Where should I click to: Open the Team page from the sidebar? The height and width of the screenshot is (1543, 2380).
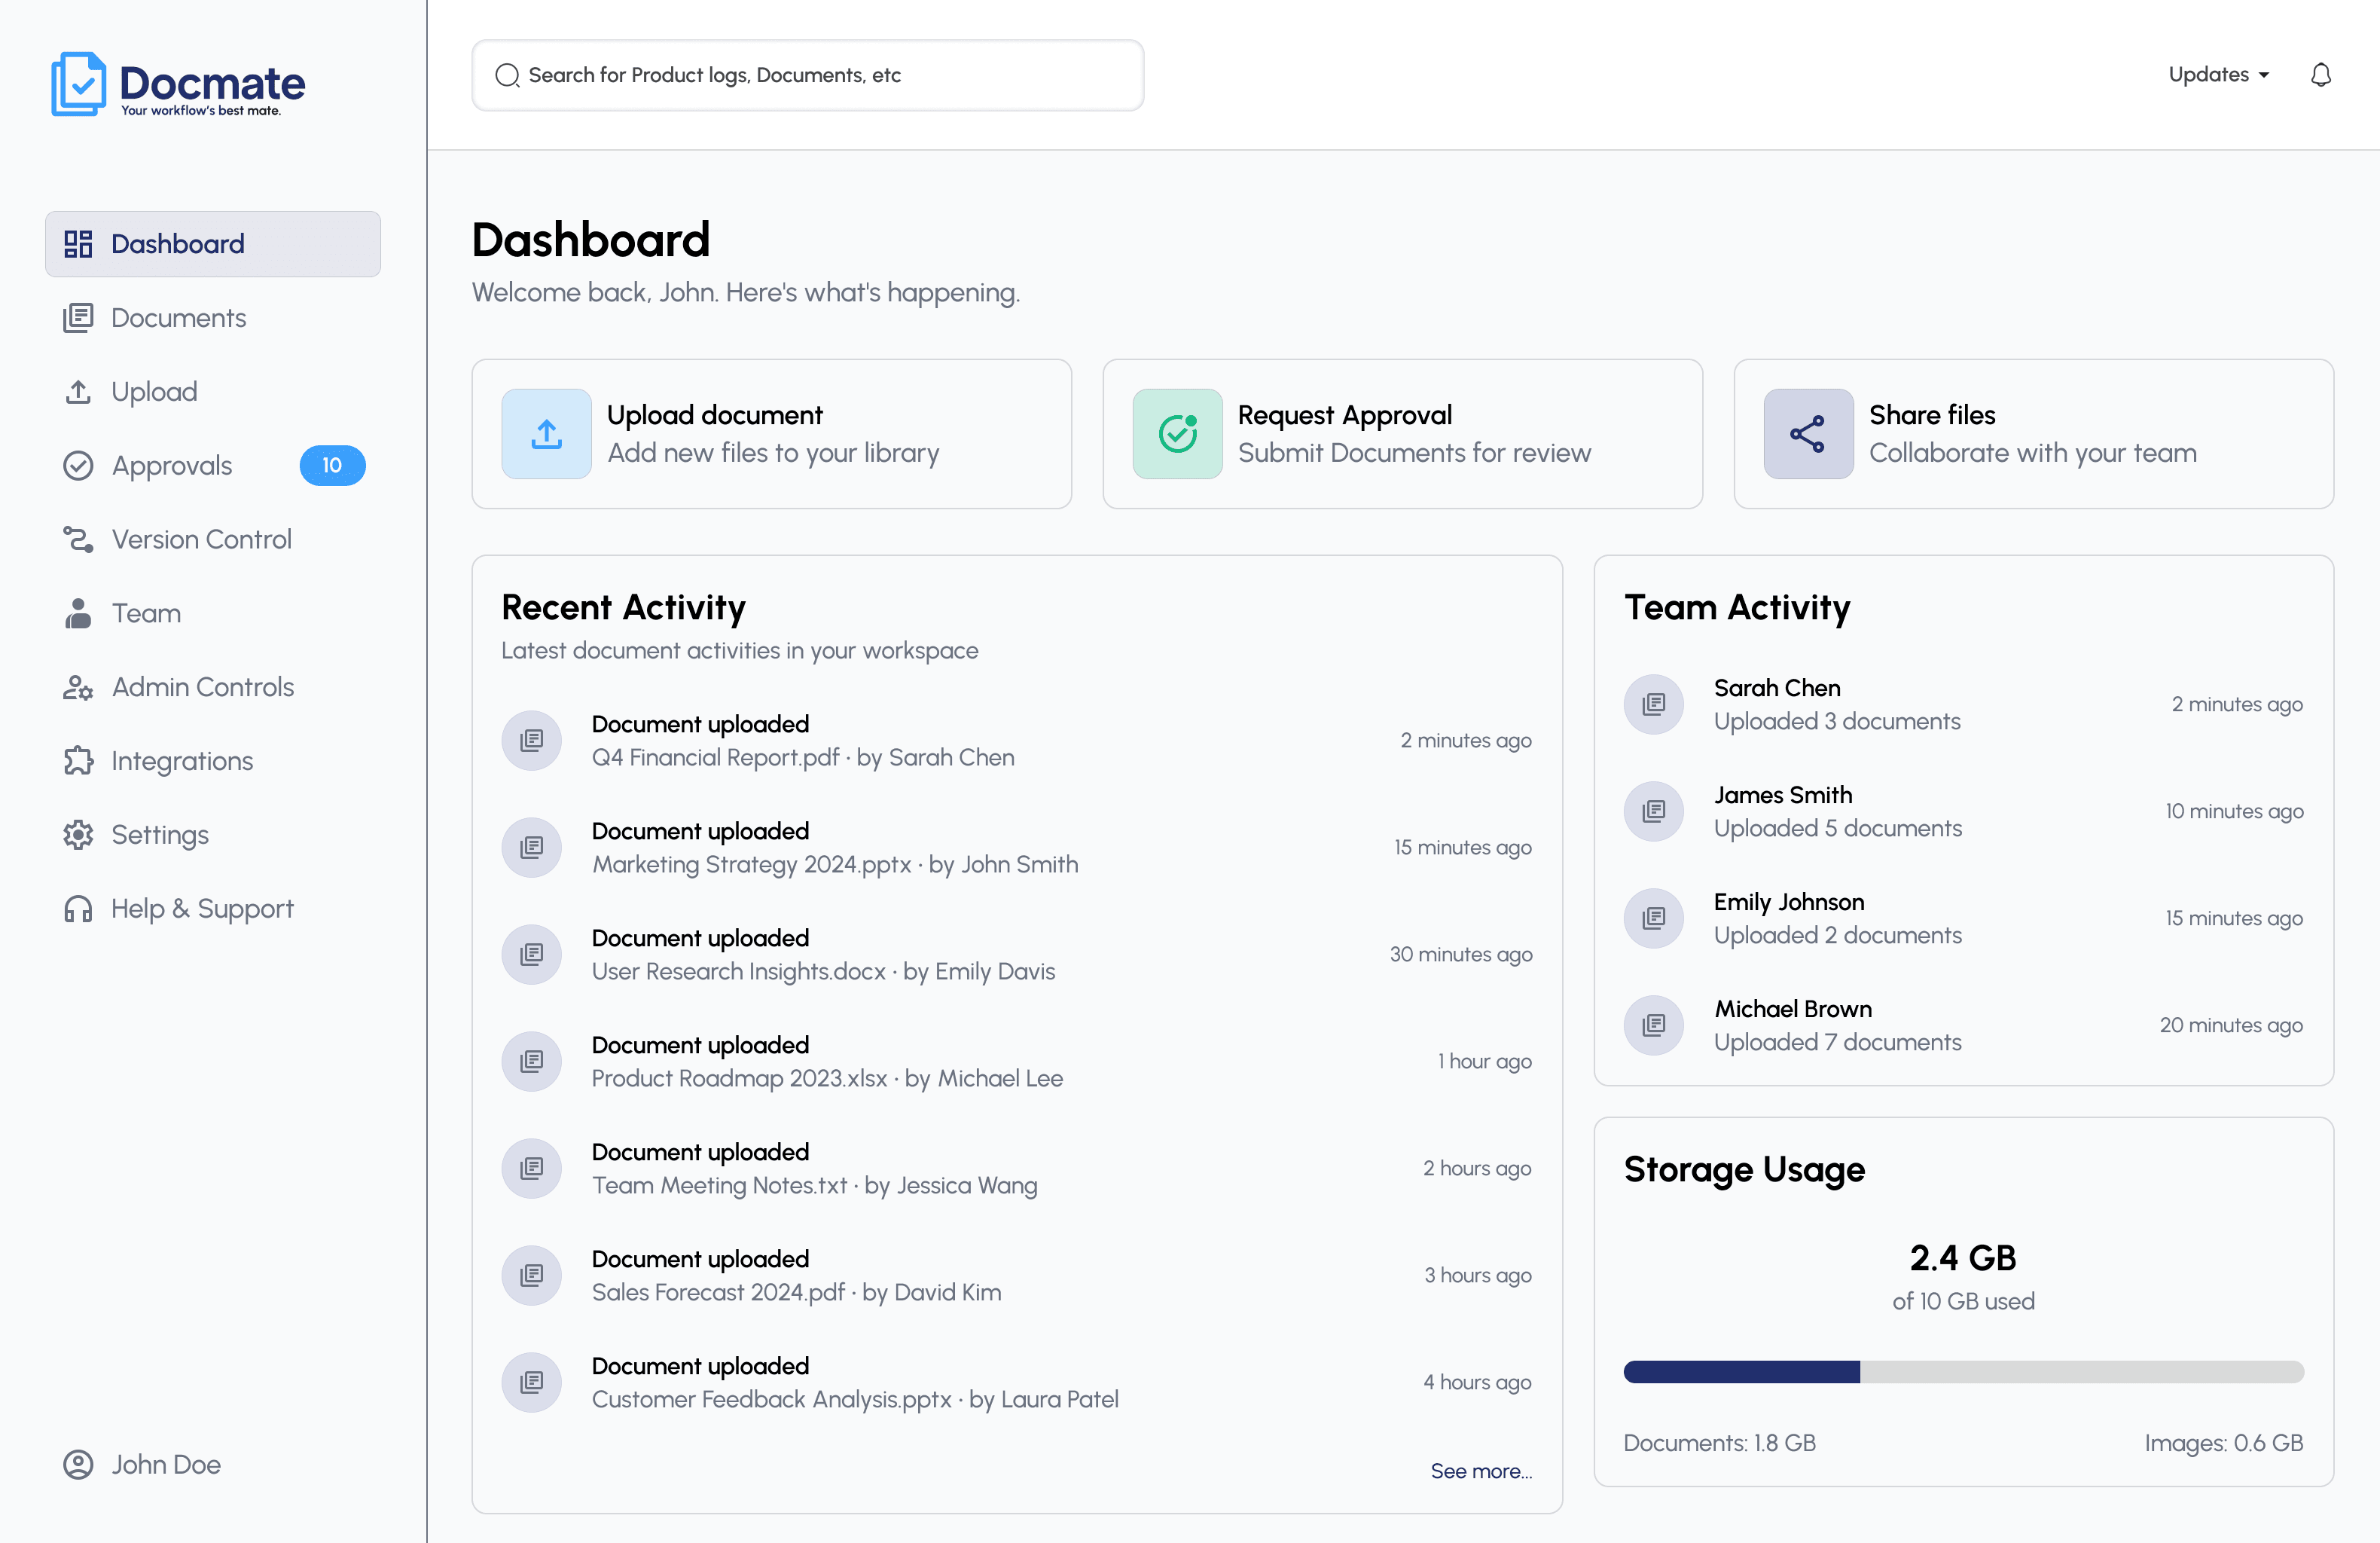coord(213,613)
